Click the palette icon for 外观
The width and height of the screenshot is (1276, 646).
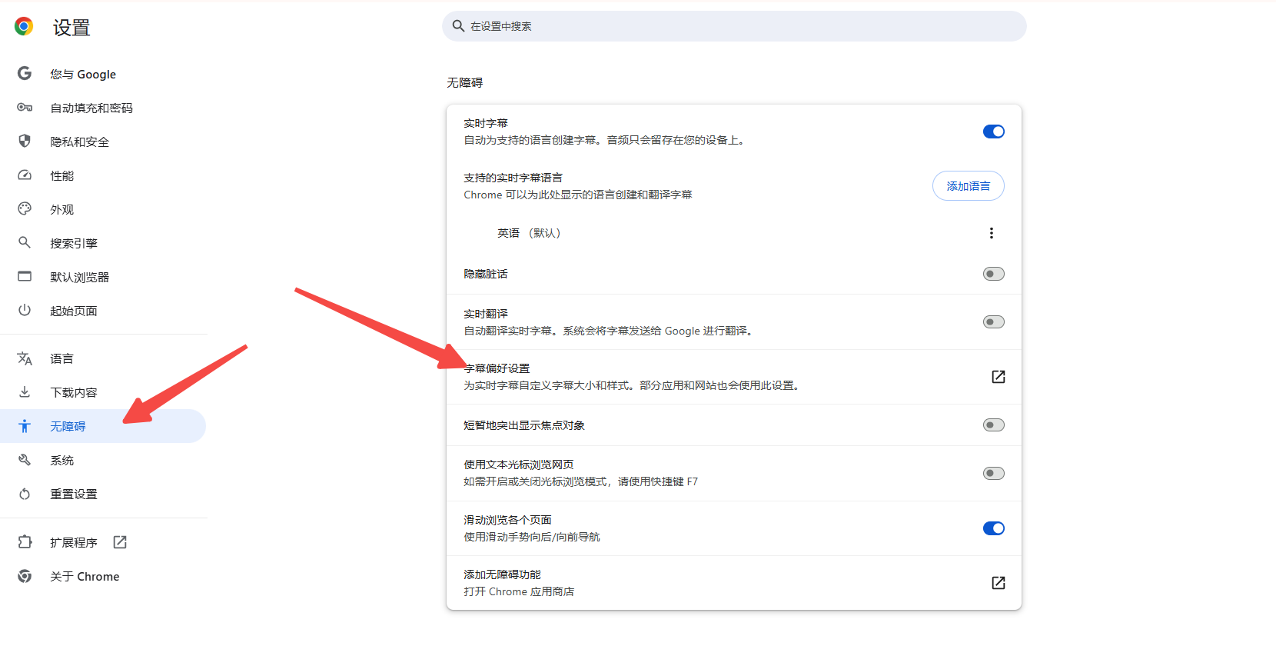point(25,209)
